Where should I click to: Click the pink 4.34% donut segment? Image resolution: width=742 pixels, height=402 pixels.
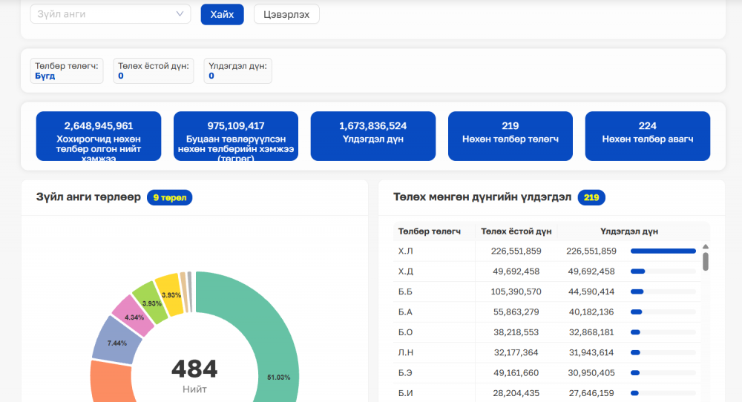134,315
